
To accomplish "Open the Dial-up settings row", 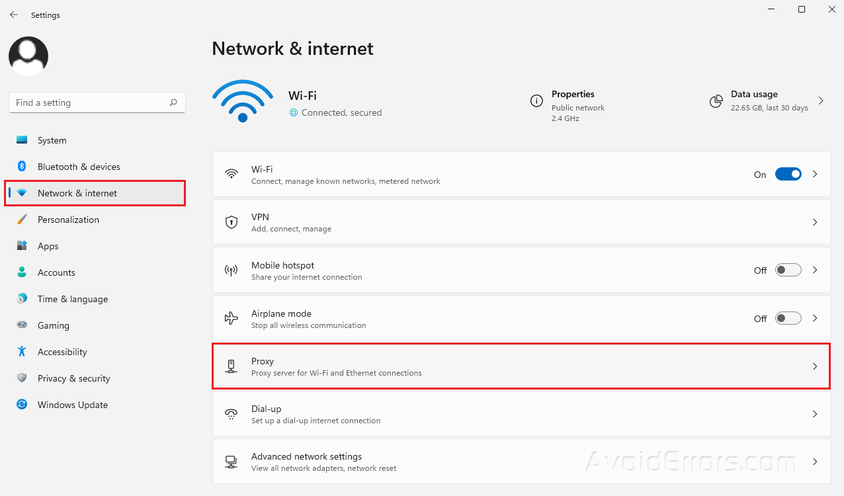I will point(815,414).
